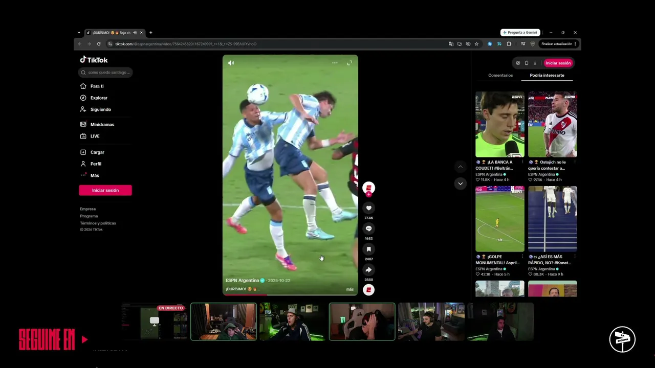Bookmark this page with the star icon
Screen dimensions: 655x368
tap(476, 44)
